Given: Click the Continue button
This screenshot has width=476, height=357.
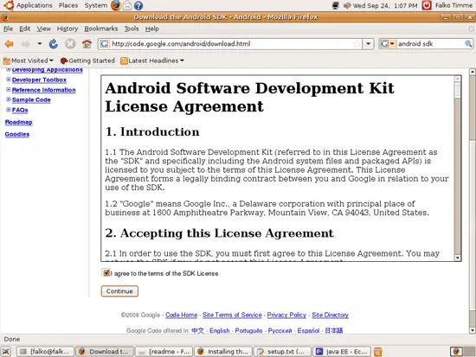Looking at the screenshot, I should click(119, 291).
